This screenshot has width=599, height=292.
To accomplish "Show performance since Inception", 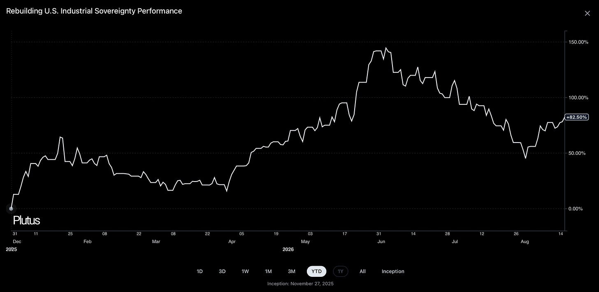I will click(x=393, y=271).
